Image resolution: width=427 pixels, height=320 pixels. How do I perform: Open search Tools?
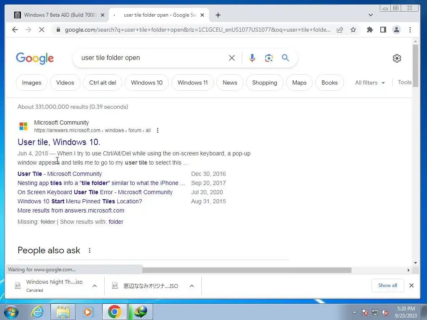click(404, 82)
